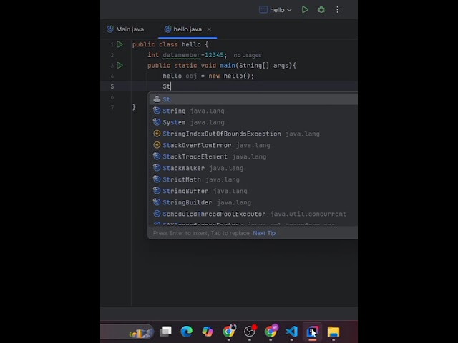458x343 pixels.
Task: Pick StringBuilder from the completion list
Action: [x=253, y=202]
